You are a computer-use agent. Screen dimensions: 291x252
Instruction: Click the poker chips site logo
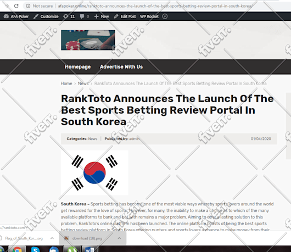click(88, 40)
